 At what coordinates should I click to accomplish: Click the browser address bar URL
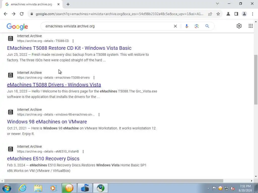(x=119, y=14)
